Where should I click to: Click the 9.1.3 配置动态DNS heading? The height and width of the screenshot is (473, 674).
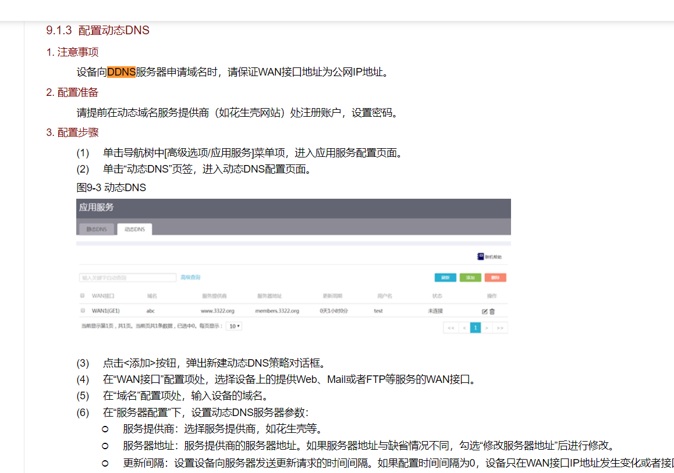(98, 31)
